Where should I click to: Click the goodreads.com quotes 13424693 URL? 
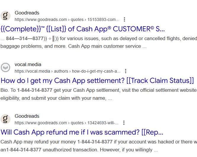[x=66, y=123]
